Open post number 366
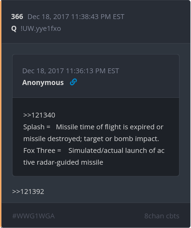This screenshot has height=228, width=191. (x=17, y=17)
